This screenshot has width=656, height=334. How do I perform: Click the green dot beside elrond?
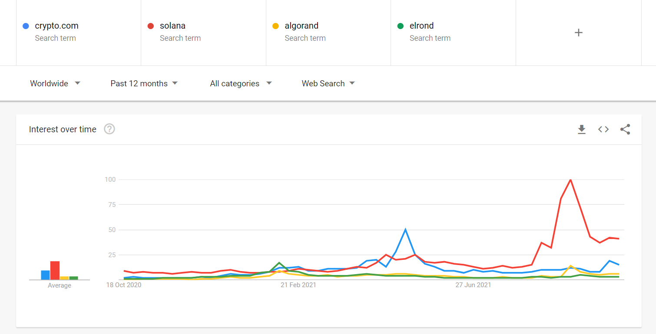click(401, 26)
